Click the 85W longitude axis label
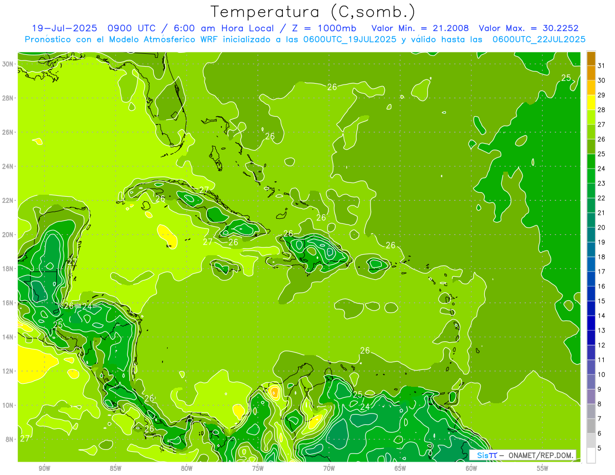The height and width of the screenshot is (475, 615). [x=115, y=468]
